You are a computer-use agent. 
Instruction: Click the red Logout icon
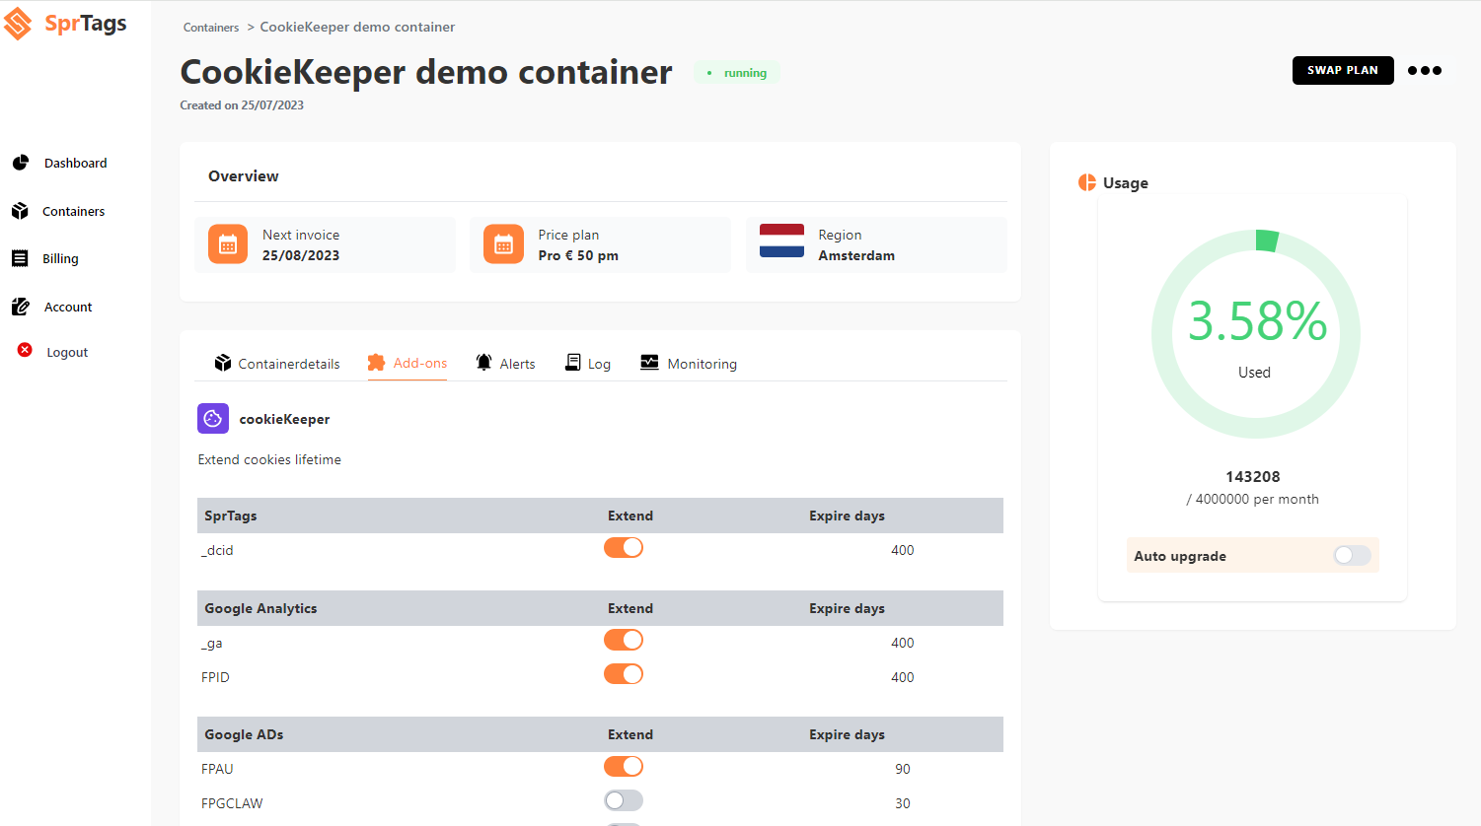tap(24, 352)
